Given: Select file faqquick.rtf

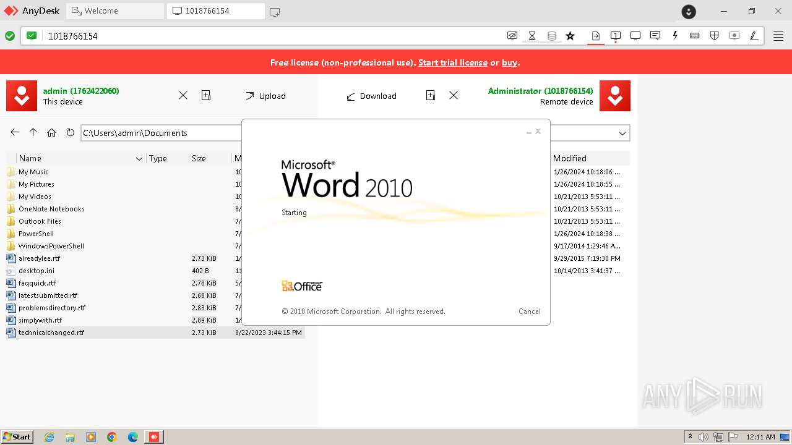Looking at the screenshot, I should pyautogui.click(x=37, y=283).
